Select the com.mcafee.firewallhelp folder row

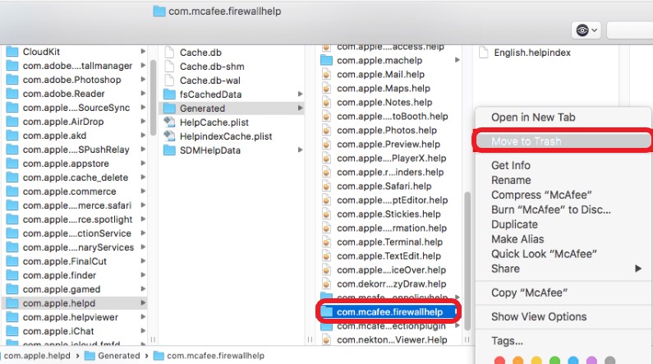click(389, 312)
